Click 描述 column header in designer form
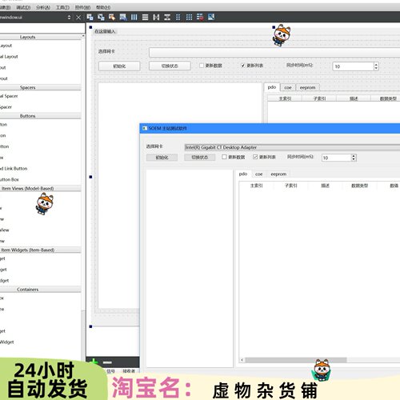Viewport: 400px width, 400px height. (354, 98)
